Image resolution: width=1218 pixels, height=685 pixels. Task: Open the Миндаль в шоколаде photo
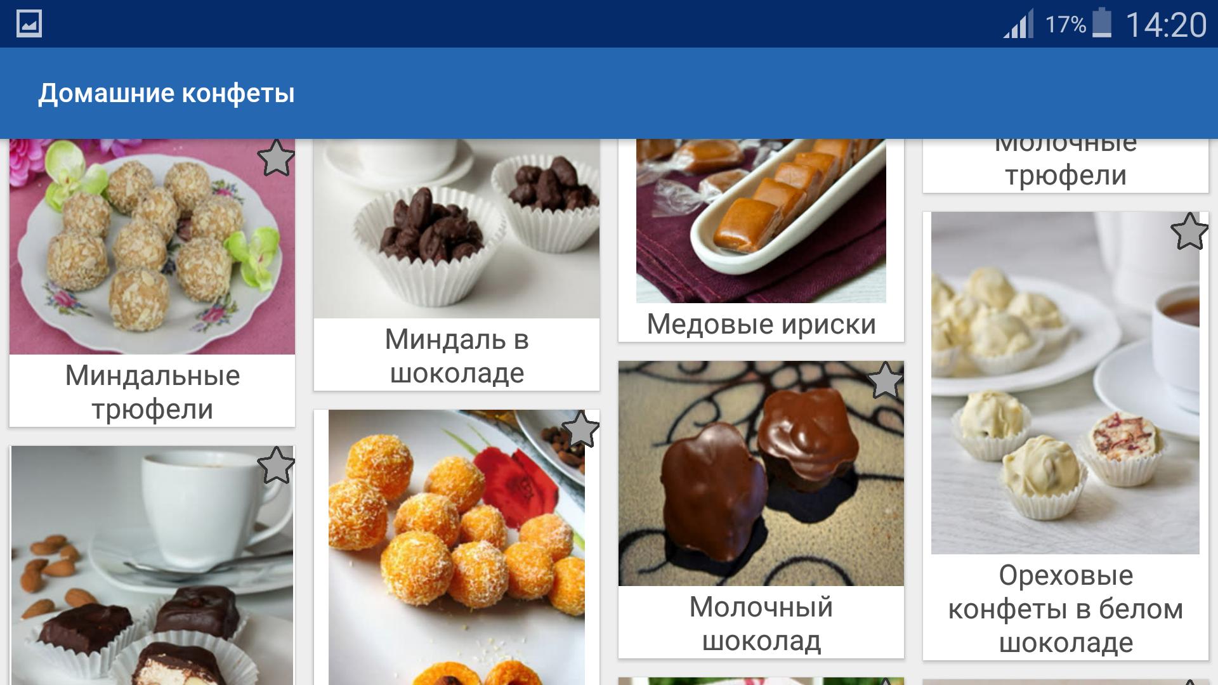coord(457,229)
